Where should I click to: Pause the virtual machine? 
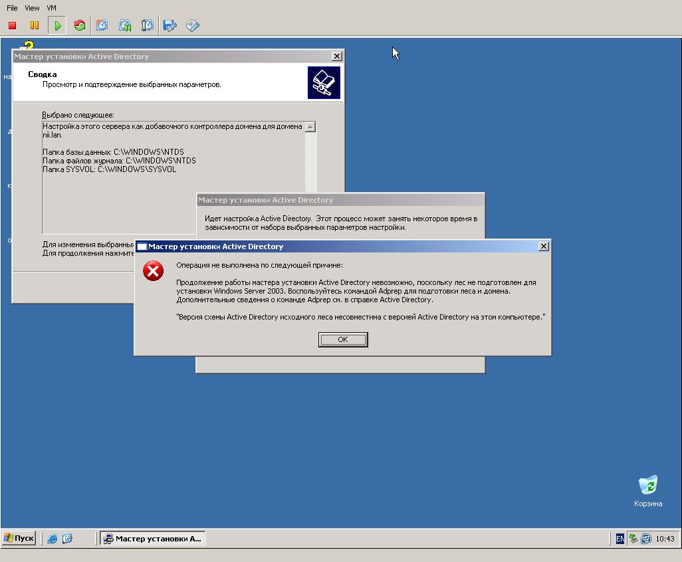point(35,26)
